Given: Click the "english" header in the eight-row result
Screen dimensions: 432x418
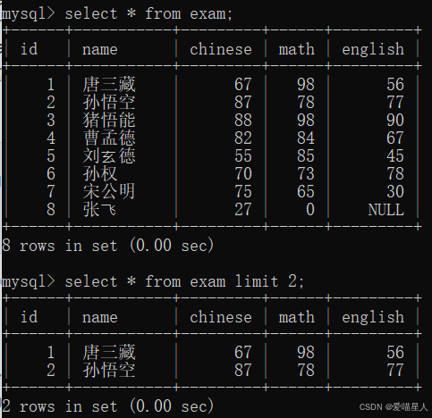Looking at the screenshot, I should coord(373,49).
